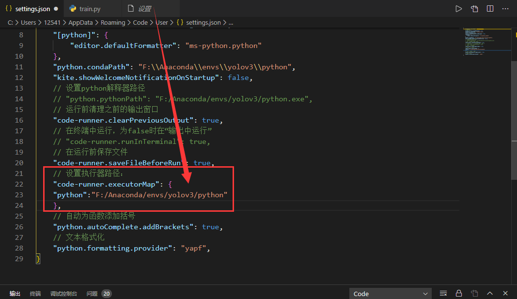Image resolution: width=517 pixels, height=299 pixels.
Task: Select the 12541 breadcrumb segment
Action: tap(52, 23)
